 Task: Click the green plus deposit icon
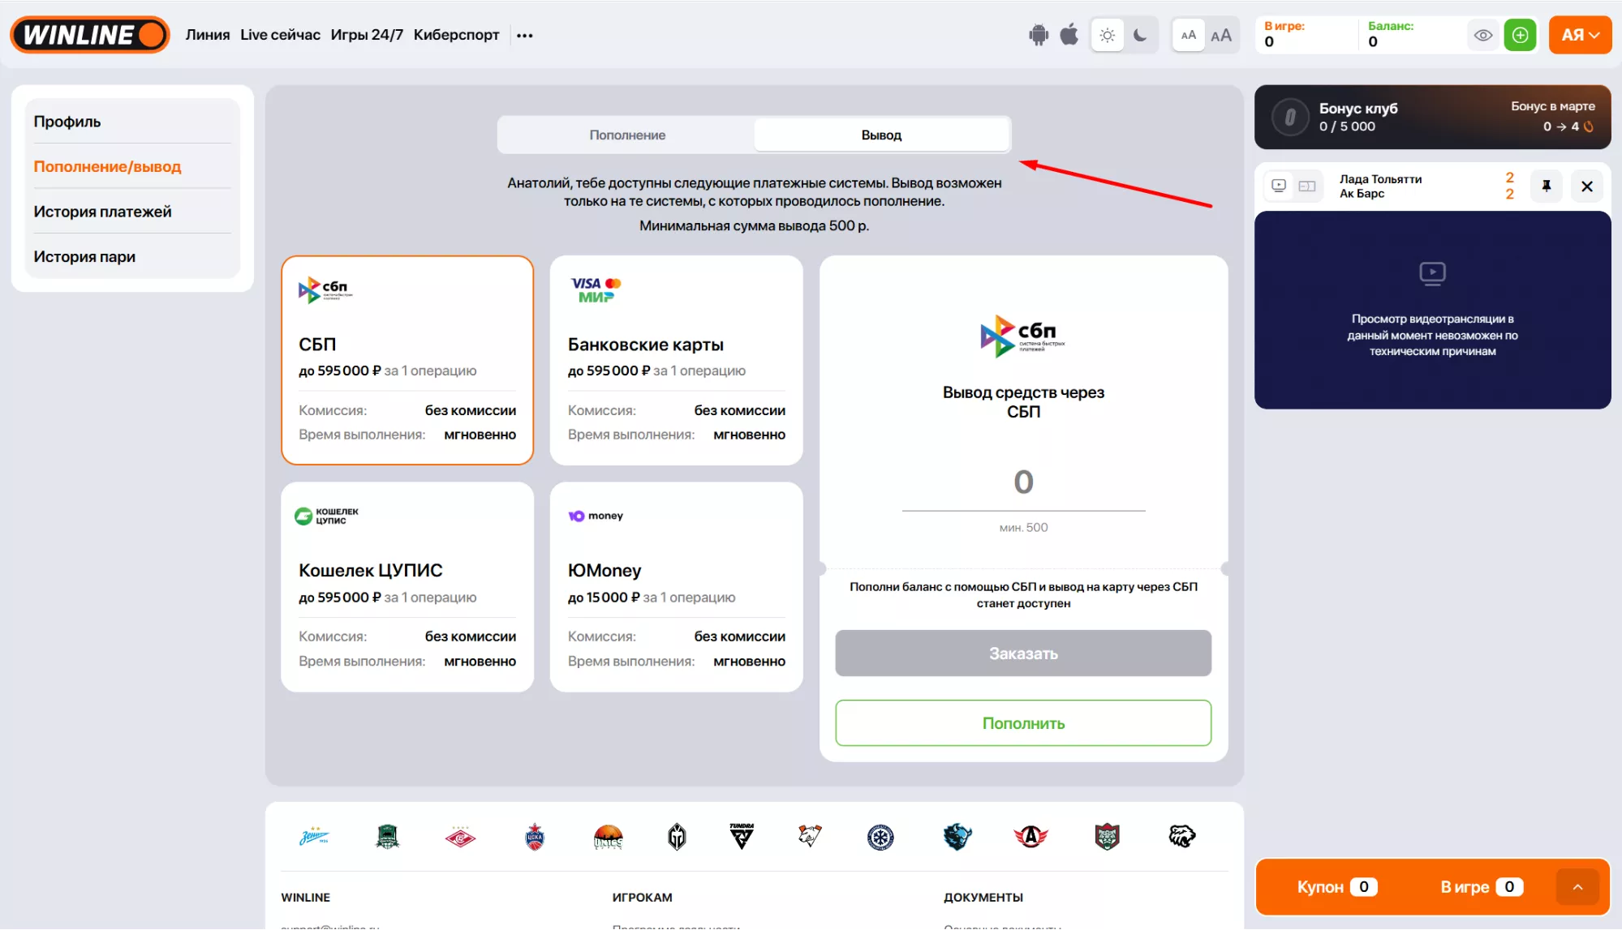click(1520, 35)
